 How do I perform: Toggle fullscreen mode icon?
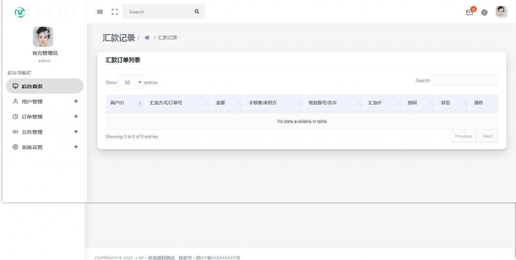114,12
